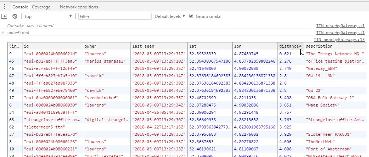Select the "marius_stanasel" owner cell

coord(107,61)
